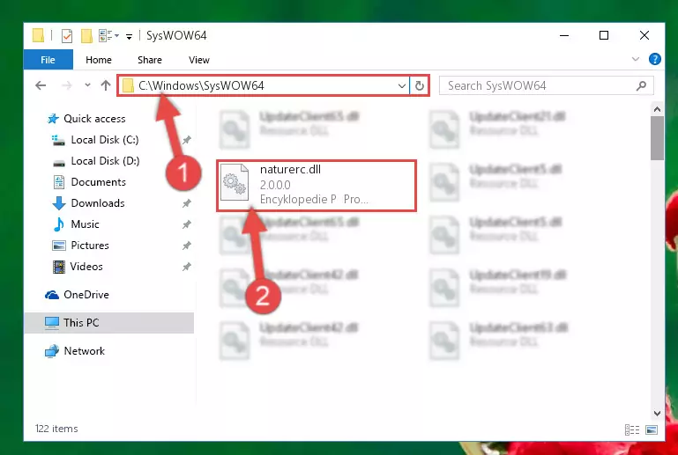Screen dimensions: 678x455
Task: Switch to Large icons view in the status bar
Action: (x=652, y=429)
